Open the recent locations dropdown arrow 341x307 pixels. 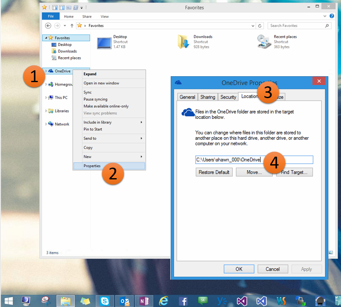tap(65, 26)
